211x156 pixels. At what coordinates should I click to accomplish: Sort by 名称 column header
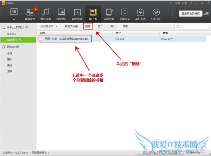[42, 33]
